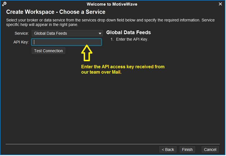Cancel the Create Workspace wizard
Image resolution: width=226 pixels, height=156 pixels.
click(210, 150)
